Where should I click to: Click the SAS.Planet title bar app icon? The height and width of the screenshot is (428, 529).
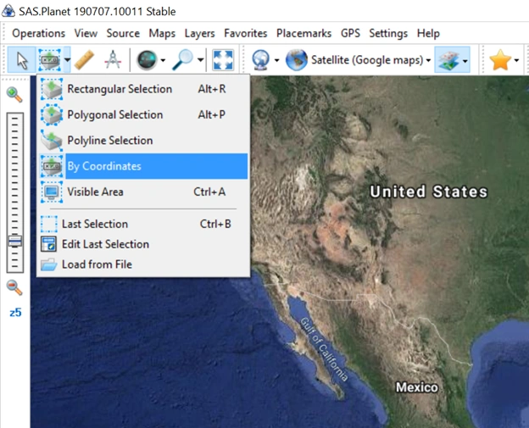click(8, 11)
